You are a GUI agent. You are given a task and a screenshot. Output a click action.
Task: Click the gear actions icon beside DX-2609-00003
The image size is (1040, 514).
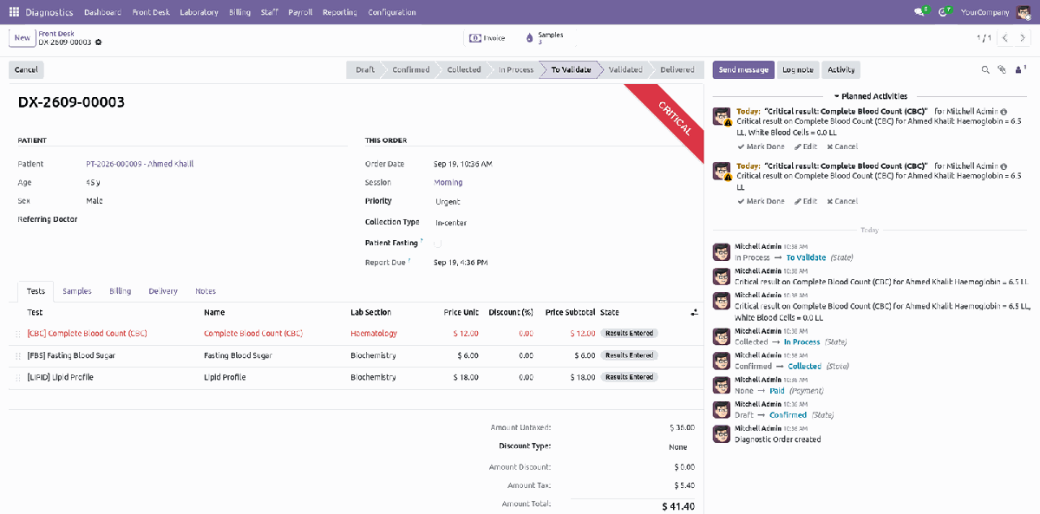(98, 42)
